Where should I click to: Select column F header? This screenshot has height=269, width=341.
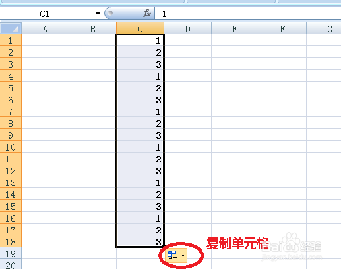click(282, 29)
